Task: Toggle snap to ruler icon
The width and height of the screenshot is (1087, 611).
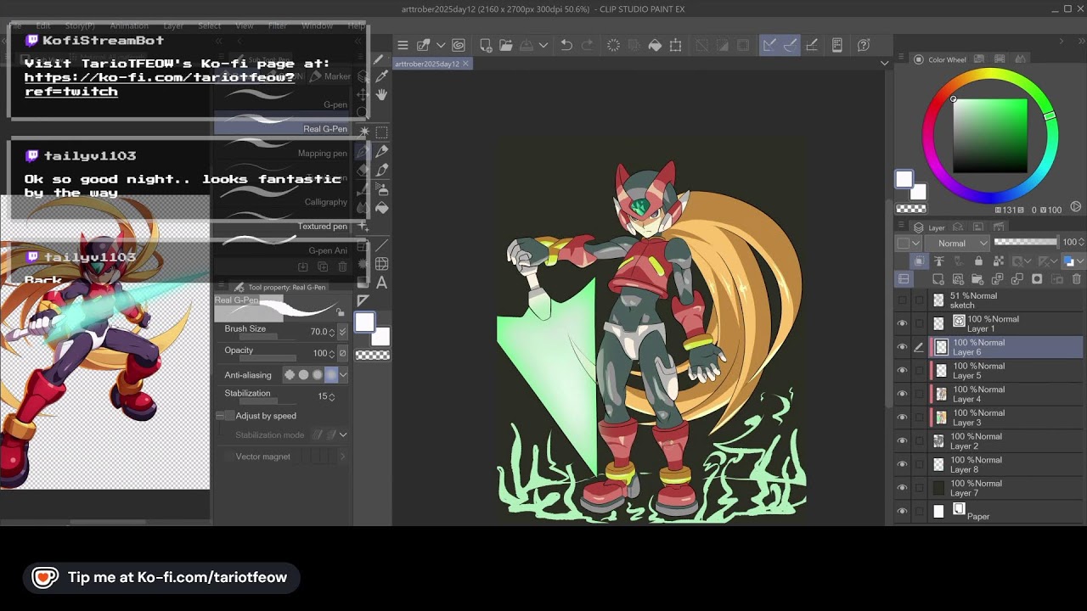Action: pyautogui.click(x=769, y=45)
